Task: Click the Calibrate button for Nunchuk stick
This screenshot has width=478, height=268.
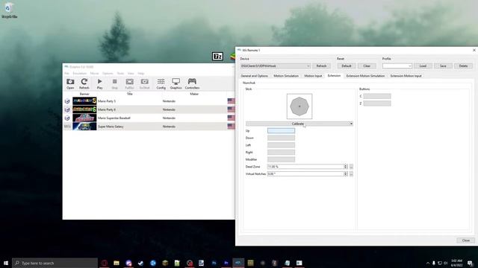Action: tap(297, 124)
